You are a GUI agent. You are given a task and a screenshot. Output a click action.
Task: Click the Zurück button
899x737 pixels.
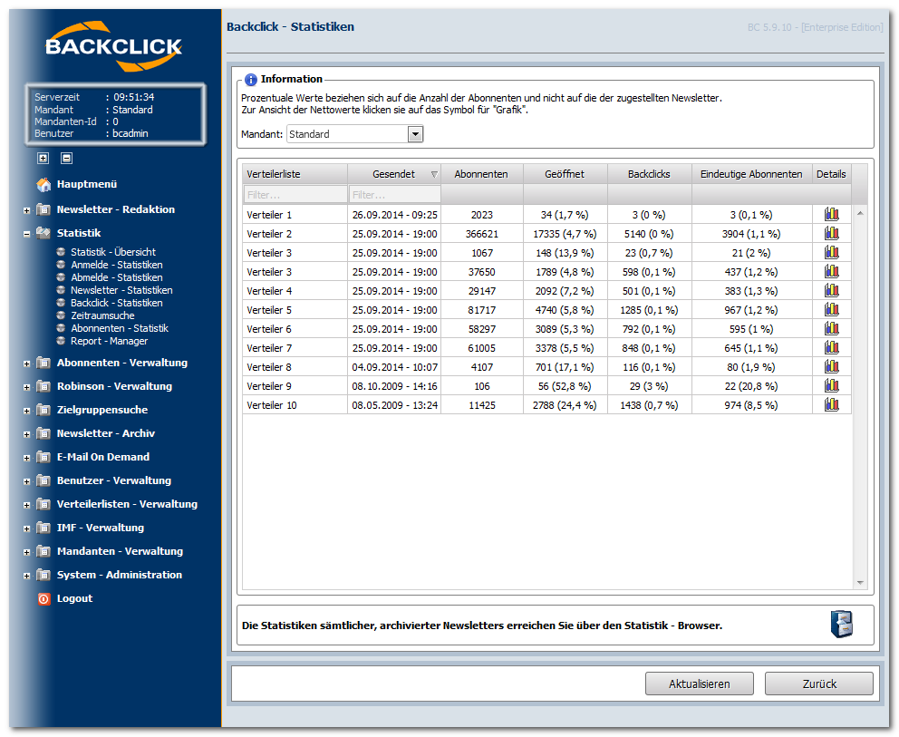818,684
